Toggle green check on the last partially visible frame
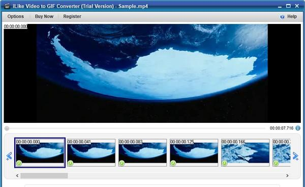 pyautogui.click(x=276, y=163)
